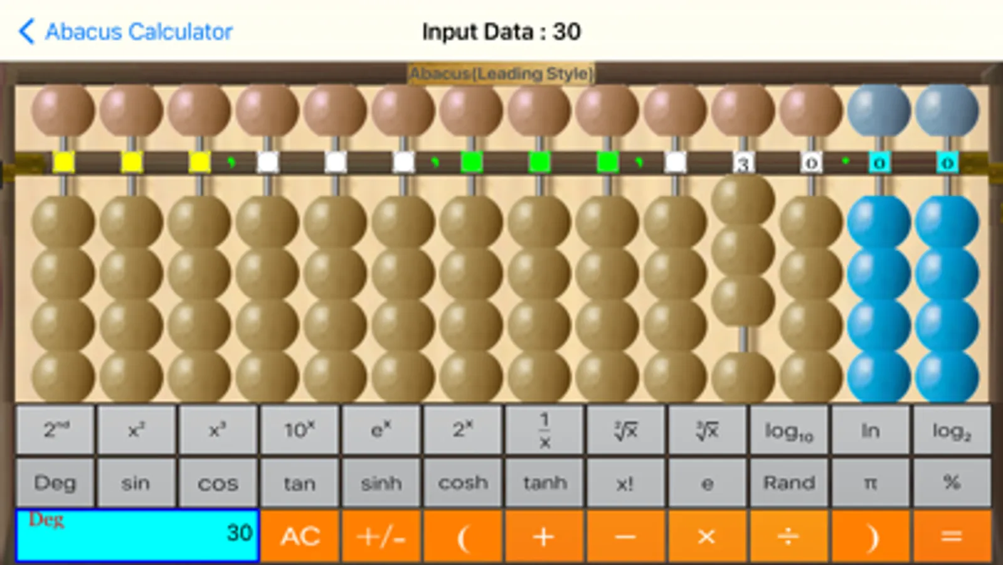Tap the first green marker on the beam

(x=471, y=163)
